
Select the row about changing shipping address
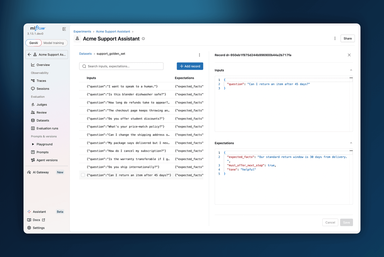(141, 135)
